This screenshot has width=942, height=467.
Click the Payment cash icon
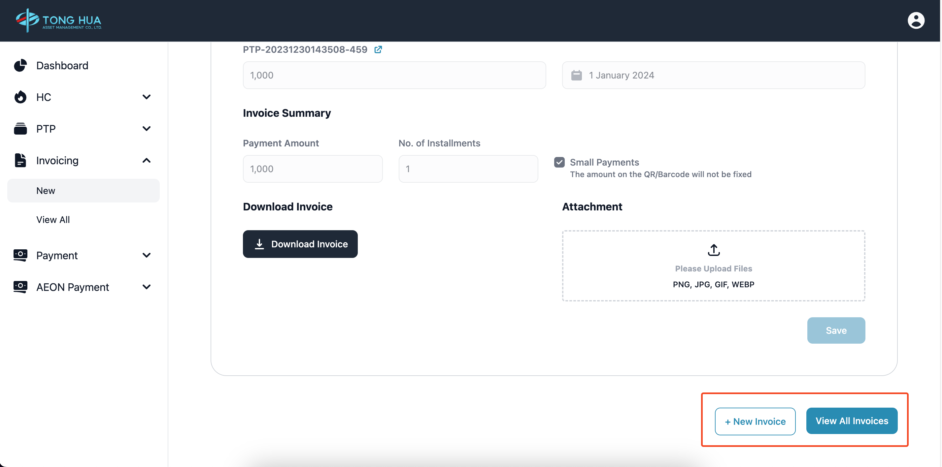[20, 255]
